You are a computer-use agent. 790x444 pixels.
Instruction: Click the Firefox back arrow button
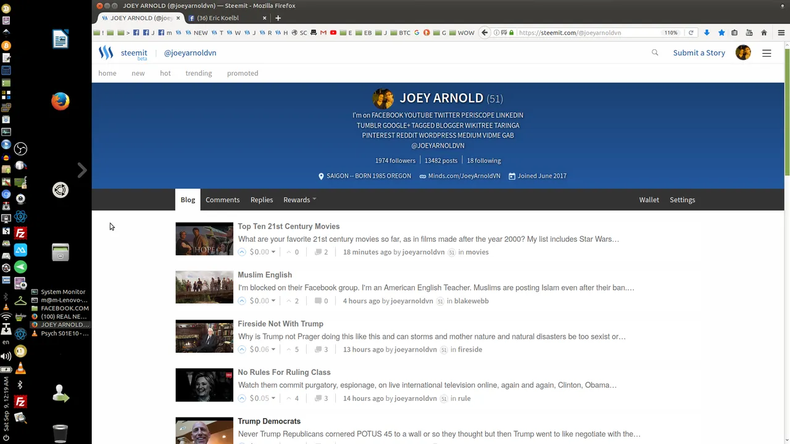click(x=485, y=33)
